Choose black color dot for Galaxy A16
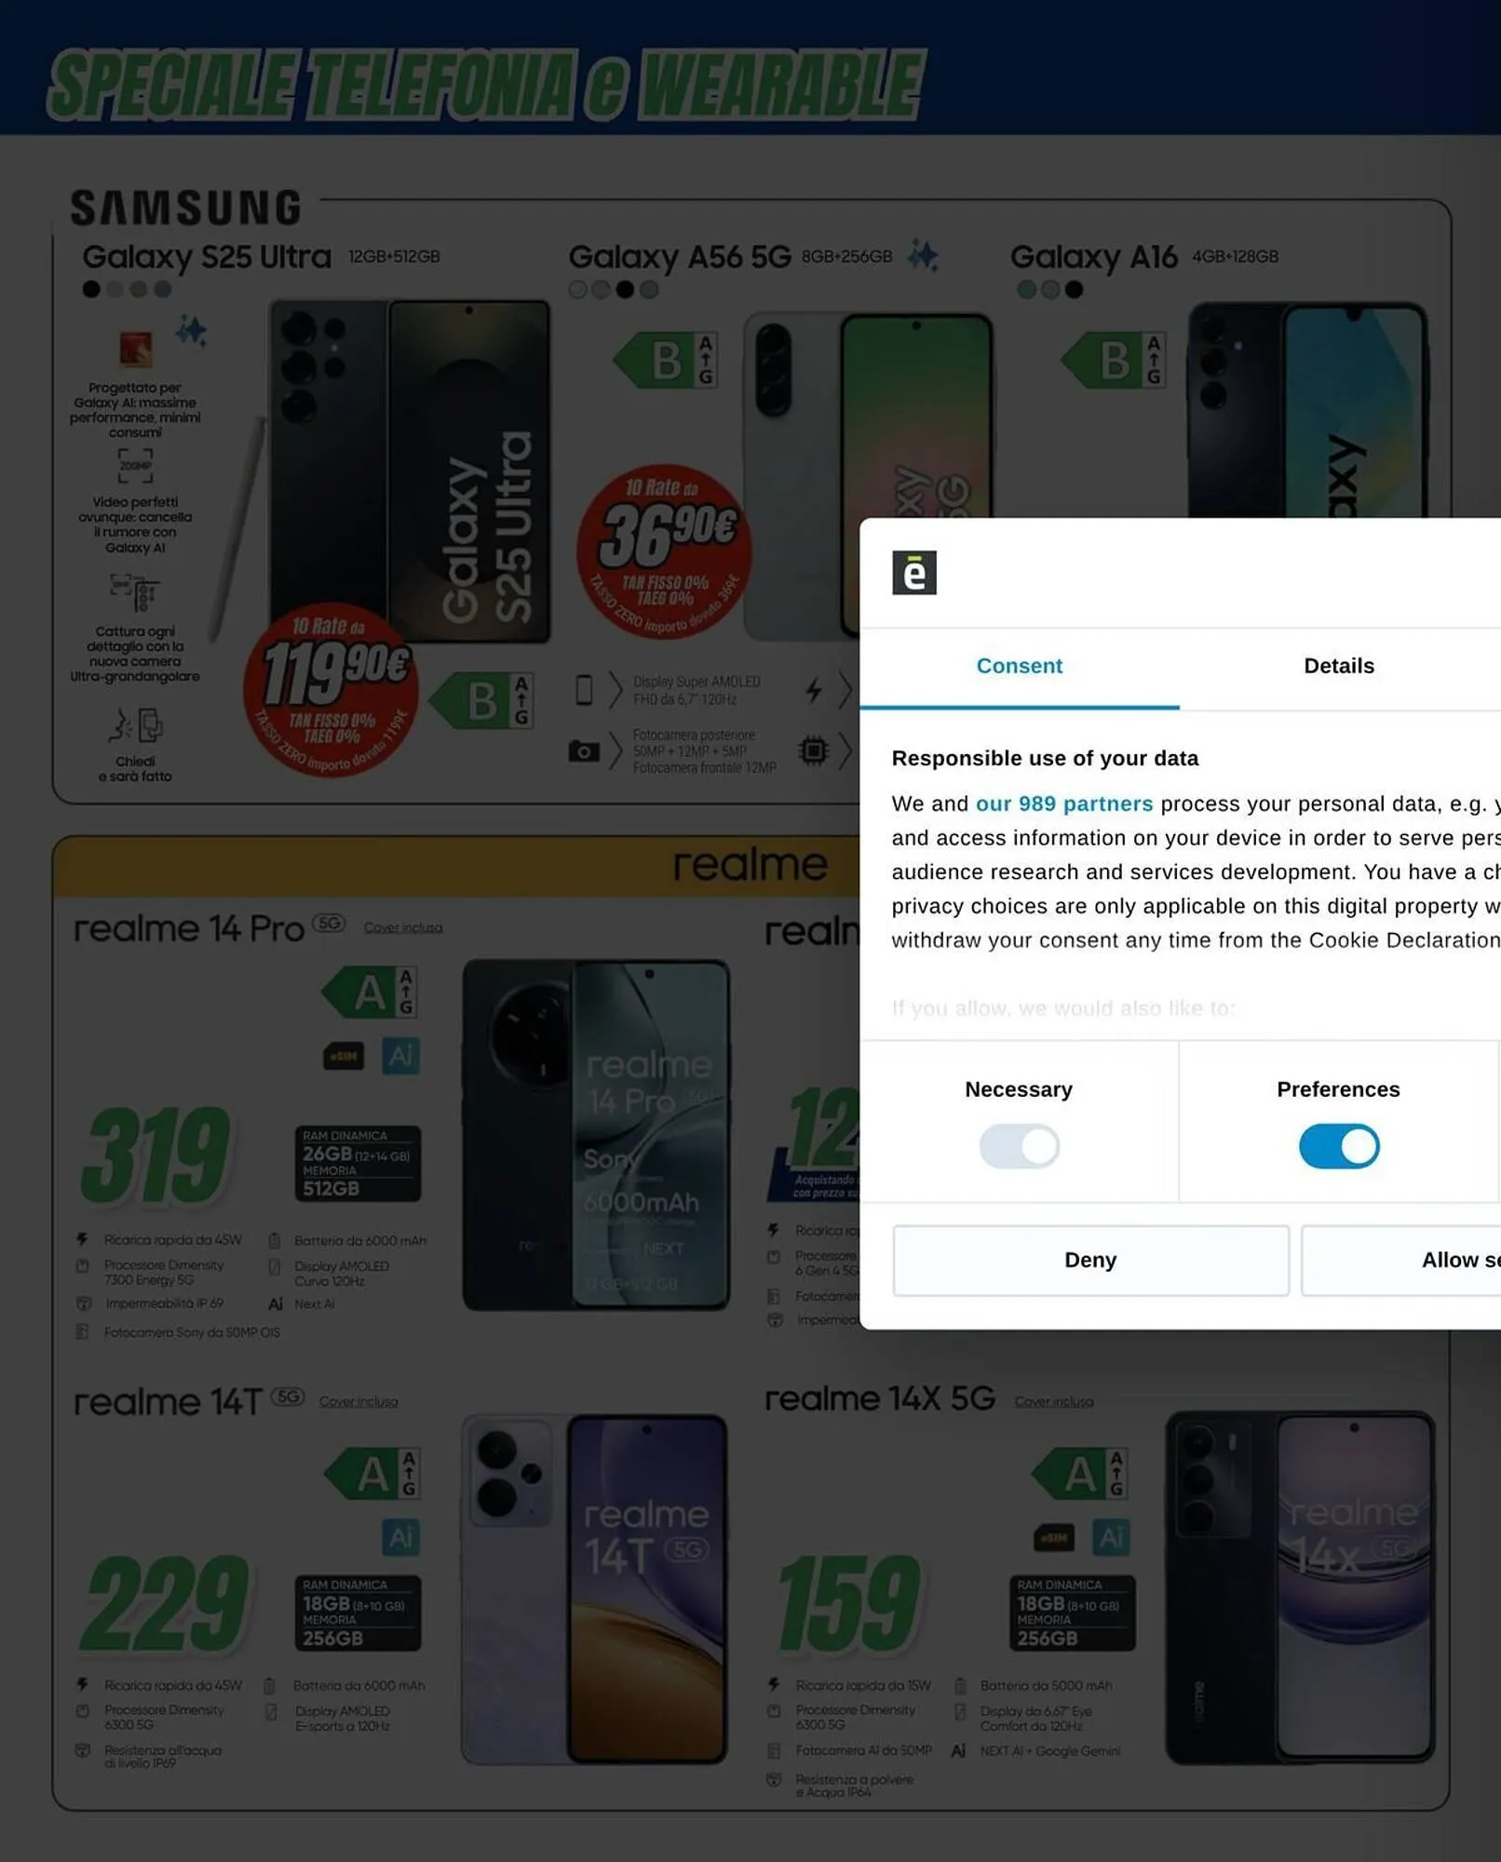Screen dimensions: 1501x1862 1074,290
